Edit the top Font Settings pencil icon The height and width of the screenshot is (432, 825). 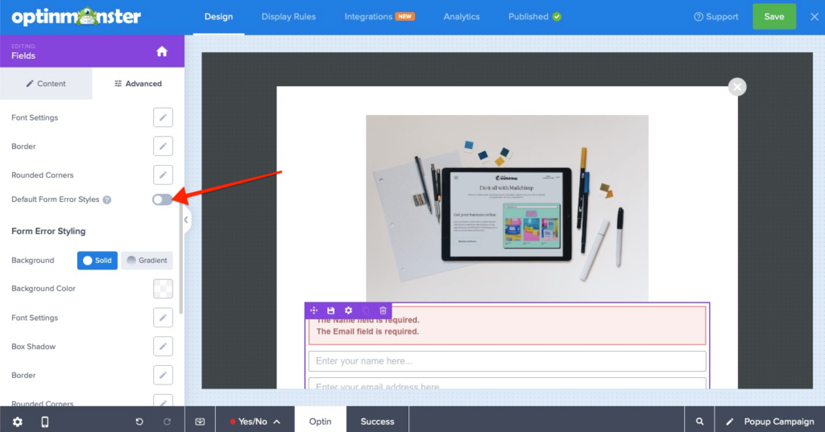[163, 117]
